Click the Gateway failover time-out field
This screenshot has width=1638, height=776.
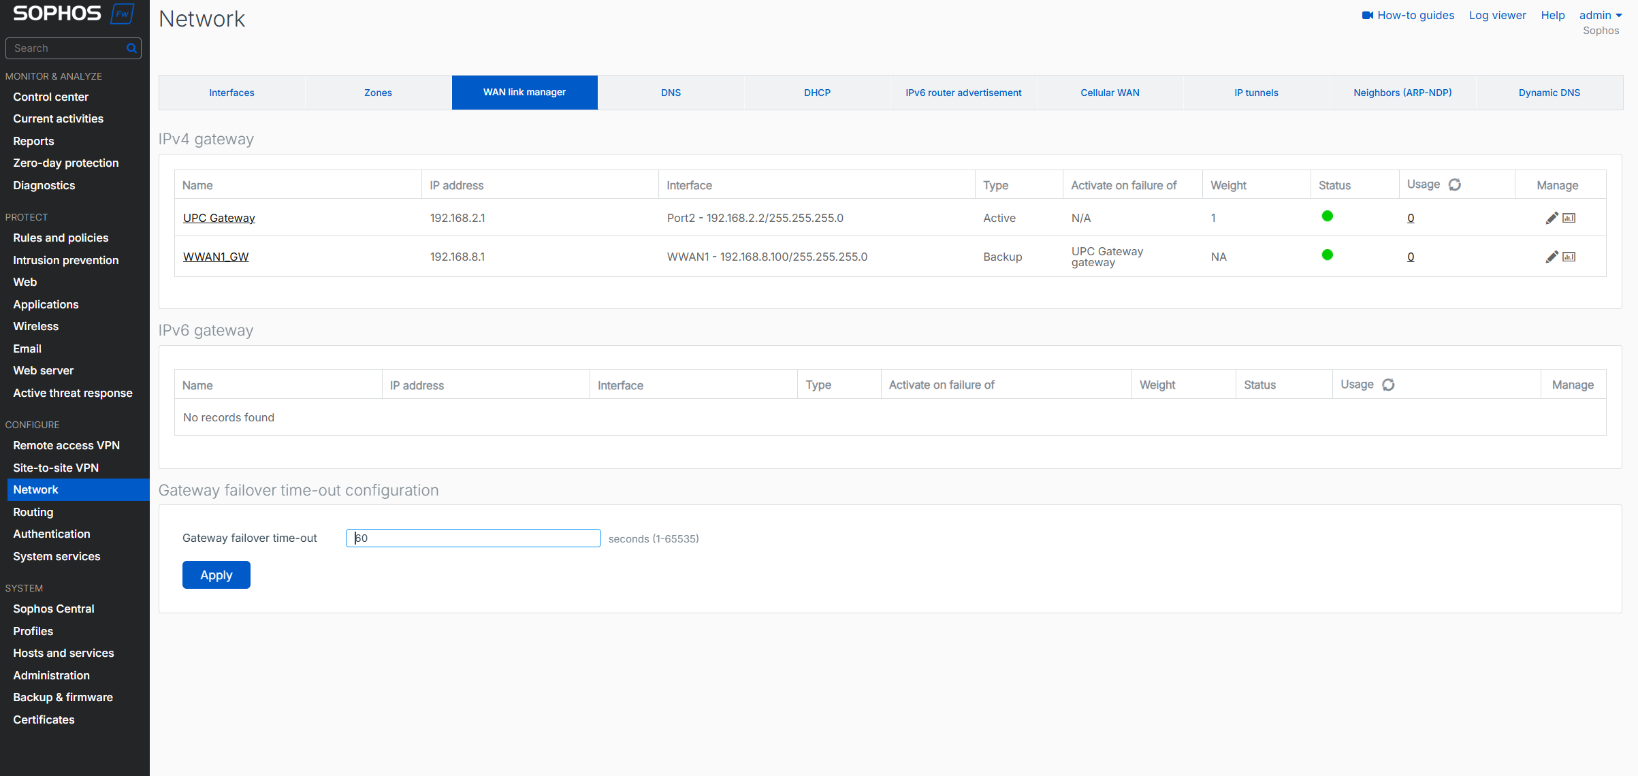(473, 538)
